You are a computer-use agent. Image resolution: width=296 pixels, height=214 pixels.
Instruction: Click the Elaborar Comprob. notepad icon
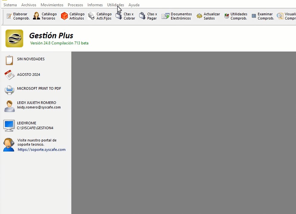(9, 16)
